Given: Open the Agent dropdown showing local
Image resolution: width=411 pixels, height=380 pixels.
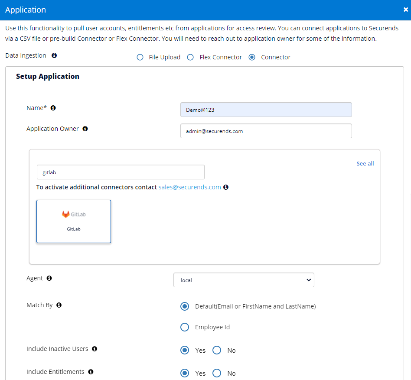Looking at the screenshot, I should coord(244,280).
